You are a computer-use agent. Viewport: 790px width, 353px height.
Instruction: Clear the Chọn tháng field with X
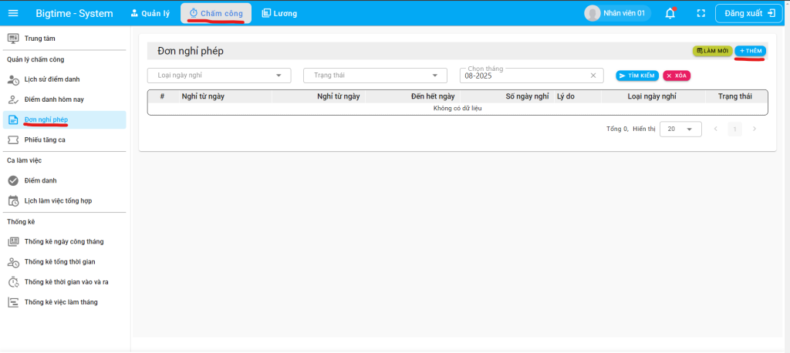593,76
